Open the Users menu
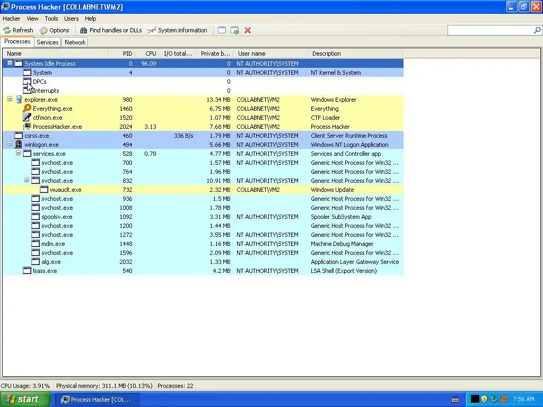Viewport: 543px width, 407px height. (x=72, y=19)
